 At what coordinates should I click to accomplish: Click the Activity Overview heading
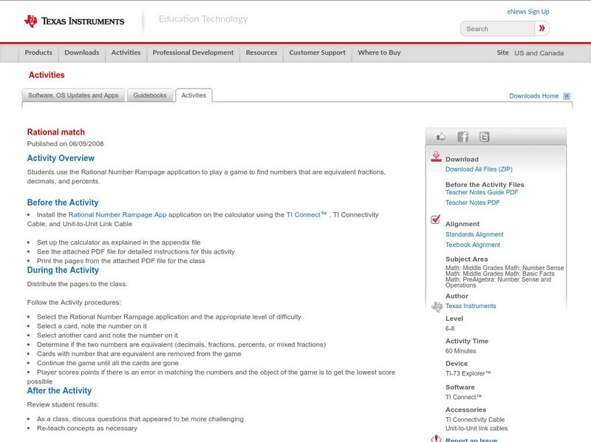pos(61,158)
